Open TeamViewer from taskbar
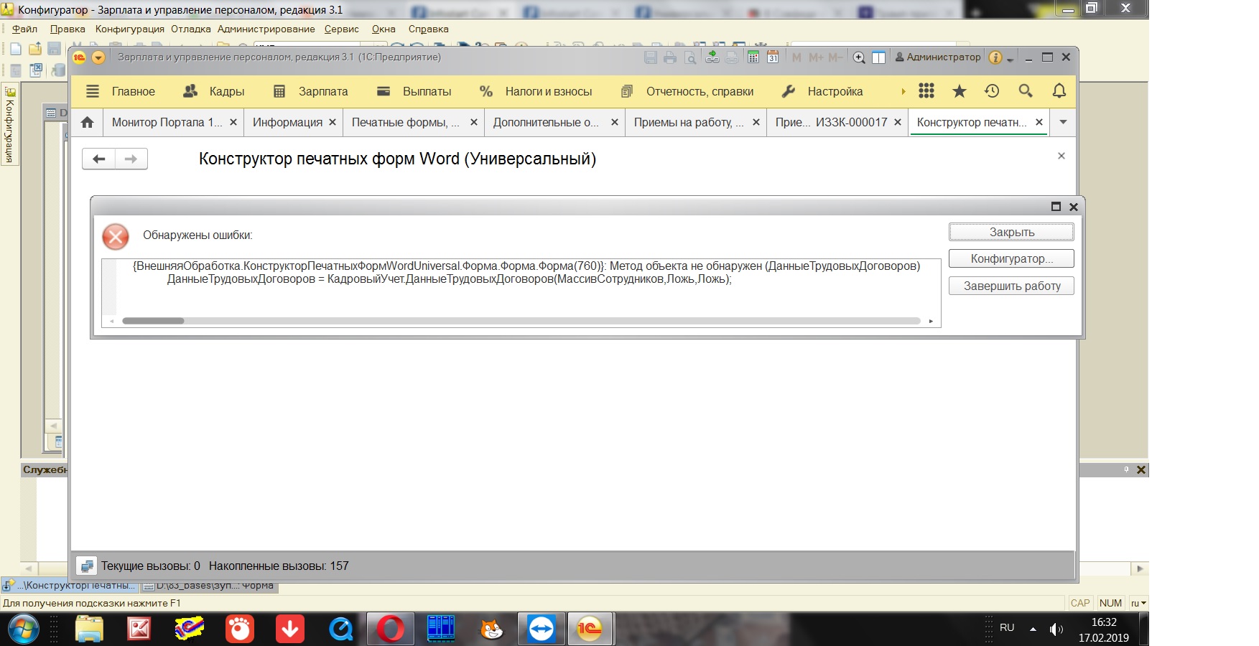The image size is (1259, 646). (542, 629)
